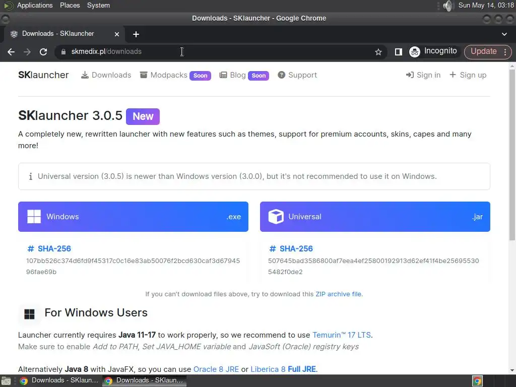Click Sign up at the top right

(468, 75)
